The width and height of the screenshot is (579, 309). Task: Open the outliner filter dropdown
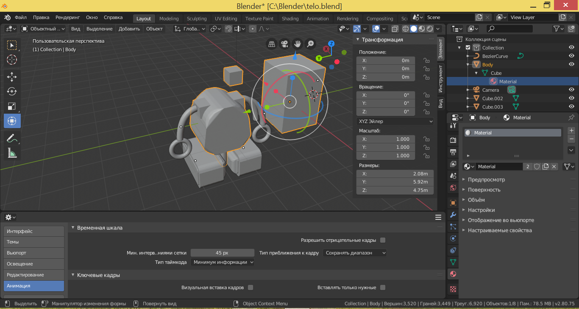click(559, 29)
